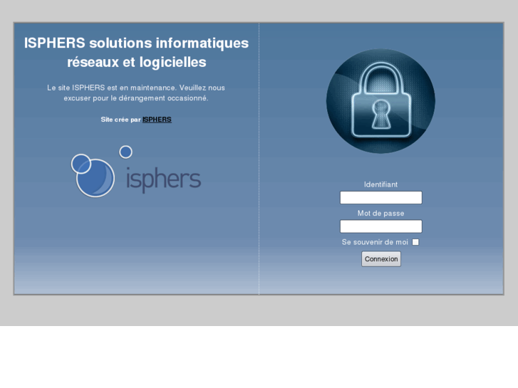Click the 'Mot de passe' label
This screenshot has width=518, height=388.
380,214
